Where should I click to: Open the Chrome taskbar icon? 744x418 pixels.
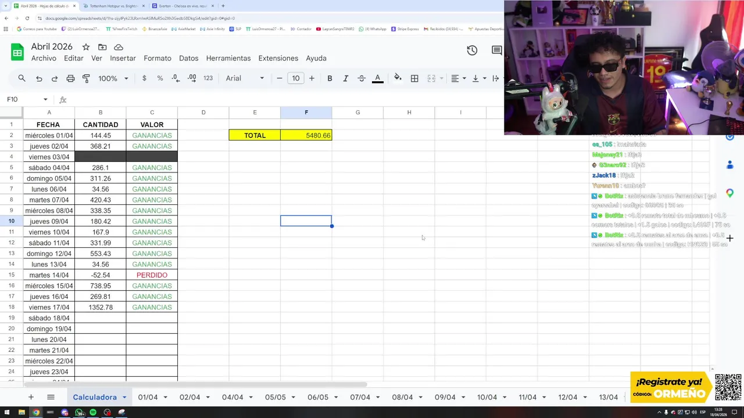(x=36, y=413)
